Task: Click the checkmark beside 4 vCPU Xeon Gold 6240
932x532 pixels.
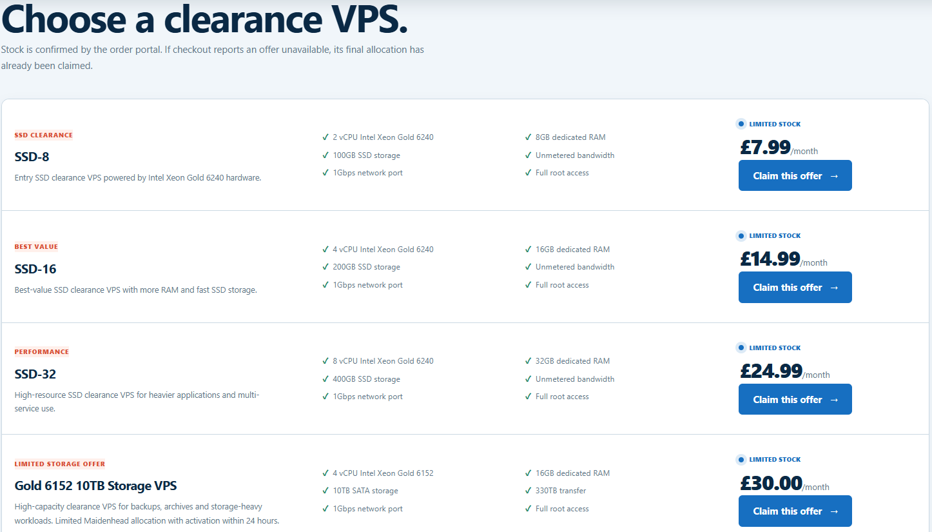Action: 325,250
